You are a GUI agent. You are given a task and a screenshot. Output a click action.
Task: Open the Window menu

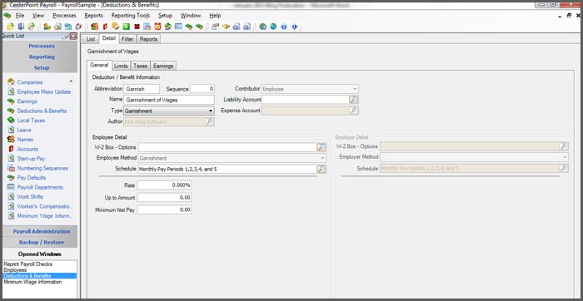click(x=191, y=16)
